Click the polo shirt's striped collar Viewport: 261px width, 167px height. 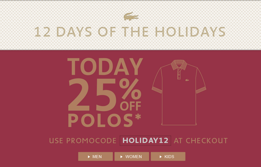coord(179,65)
